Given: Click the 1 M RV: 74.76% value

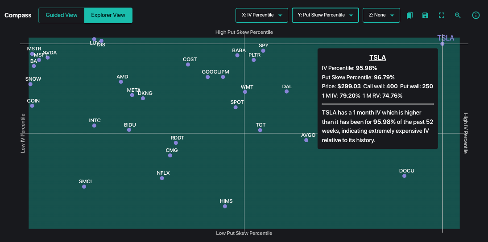Looking at the screenshot, I should coord(382,96).
